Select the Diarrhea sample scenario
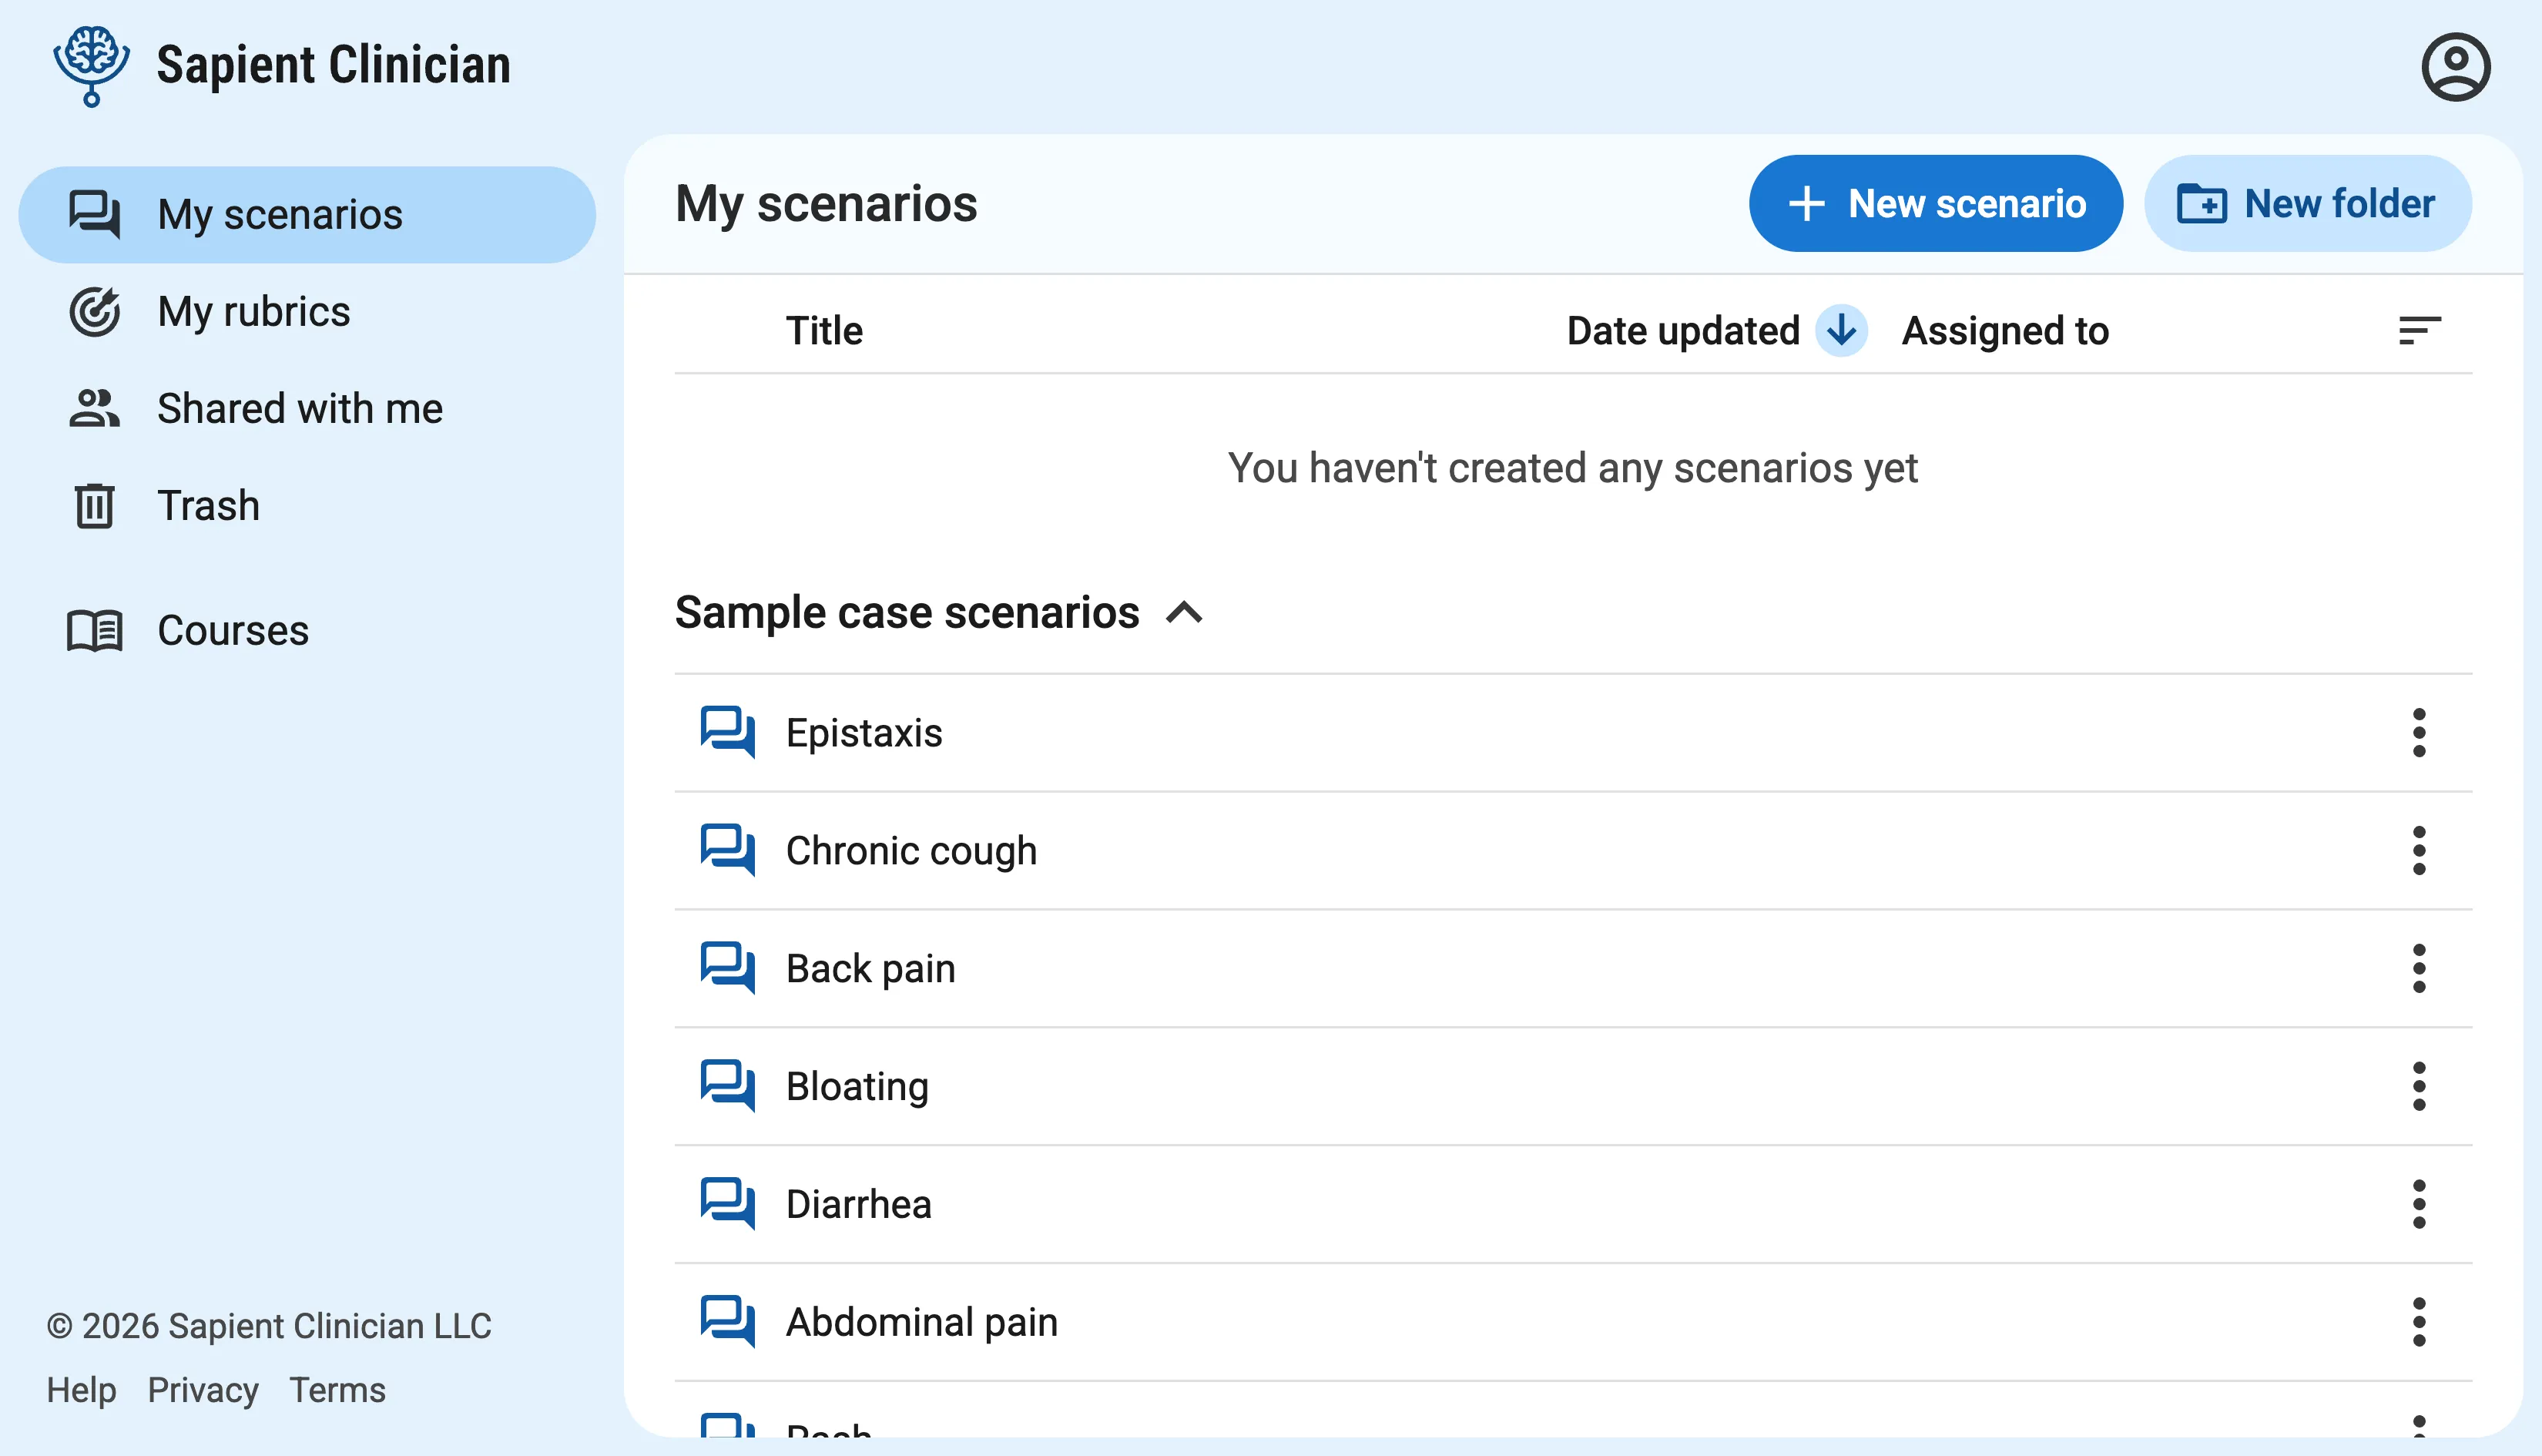2542x1456 pixels. point(857,1204)
